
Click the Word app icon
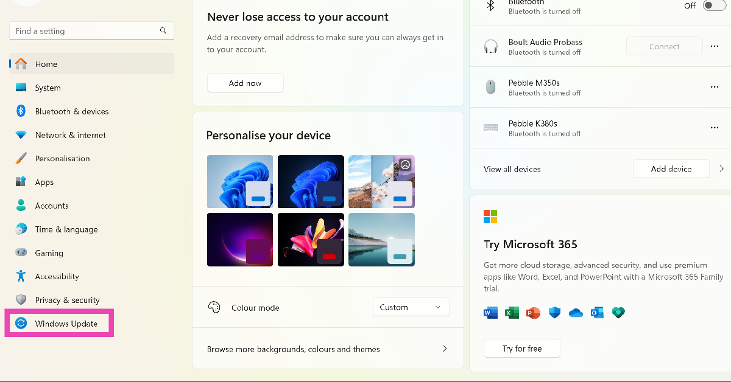click(x=490, y=313)
